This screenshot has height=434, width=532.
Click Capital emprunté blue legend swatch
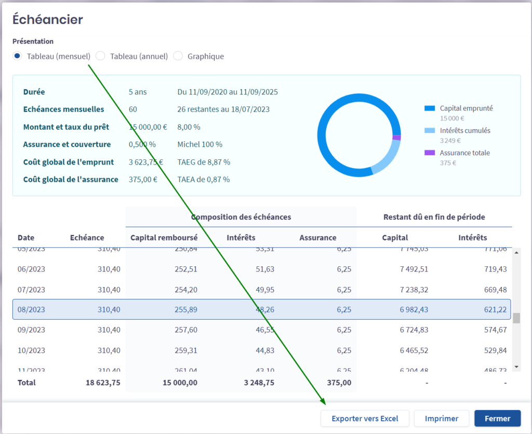pos(430,108)
